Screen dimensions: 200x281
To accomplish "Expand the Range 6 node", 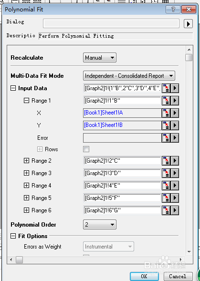I will pyautogui.click(x=26, y=210).
